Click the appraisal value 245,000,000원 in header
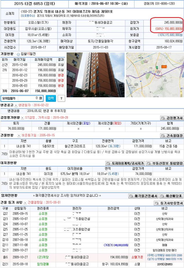Viewport: 184px width, 268px height. 173,23
